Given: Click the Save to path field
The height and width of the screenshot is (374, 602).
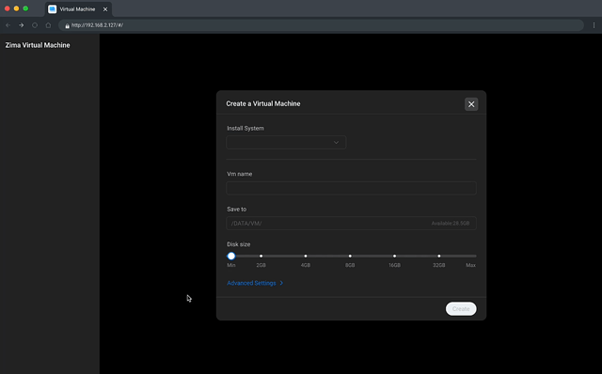Looking at the screenshot, I should click(351, 224).
